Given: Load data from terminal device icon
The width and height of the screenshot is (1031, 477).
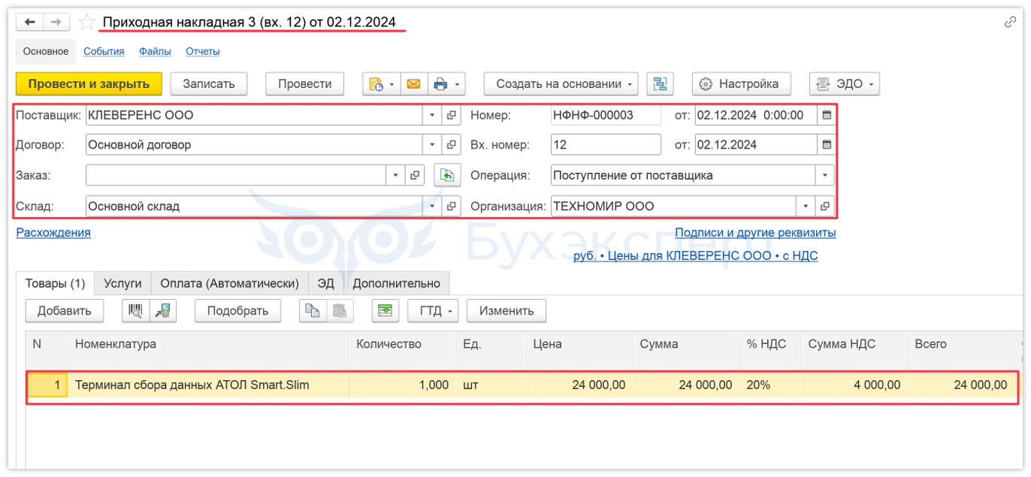Looking at the screenshot, I should [x=163, y=311].
